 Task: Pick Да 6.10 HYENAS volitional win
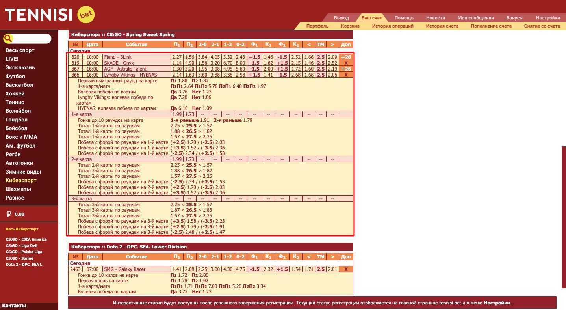point(179,108)
